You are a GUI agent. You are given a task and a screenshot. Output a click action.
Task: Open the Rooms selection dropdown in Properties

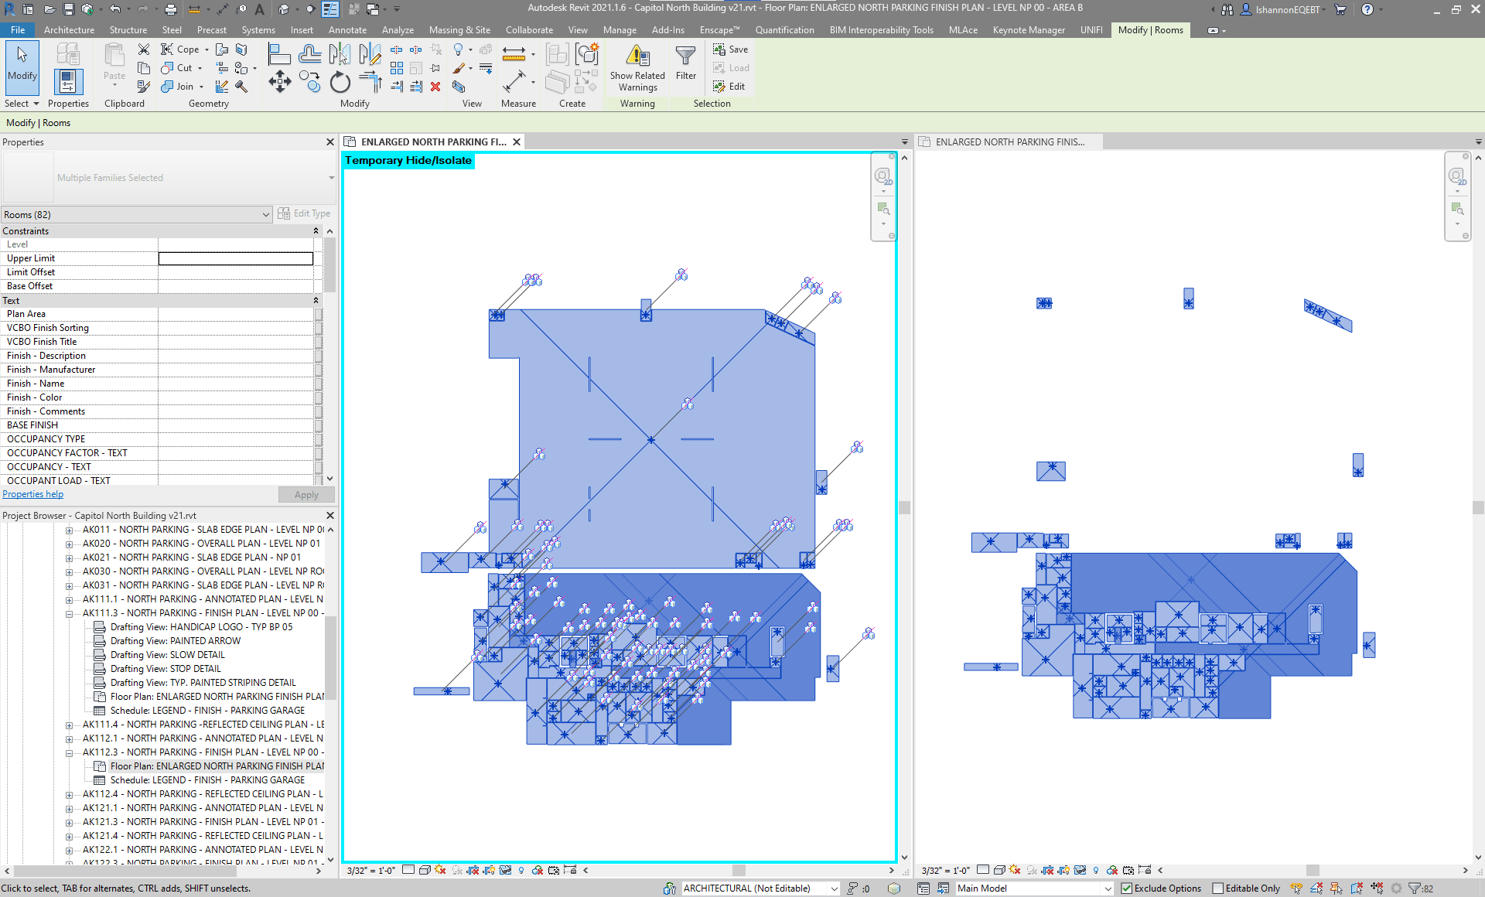(x=266, y=214)
